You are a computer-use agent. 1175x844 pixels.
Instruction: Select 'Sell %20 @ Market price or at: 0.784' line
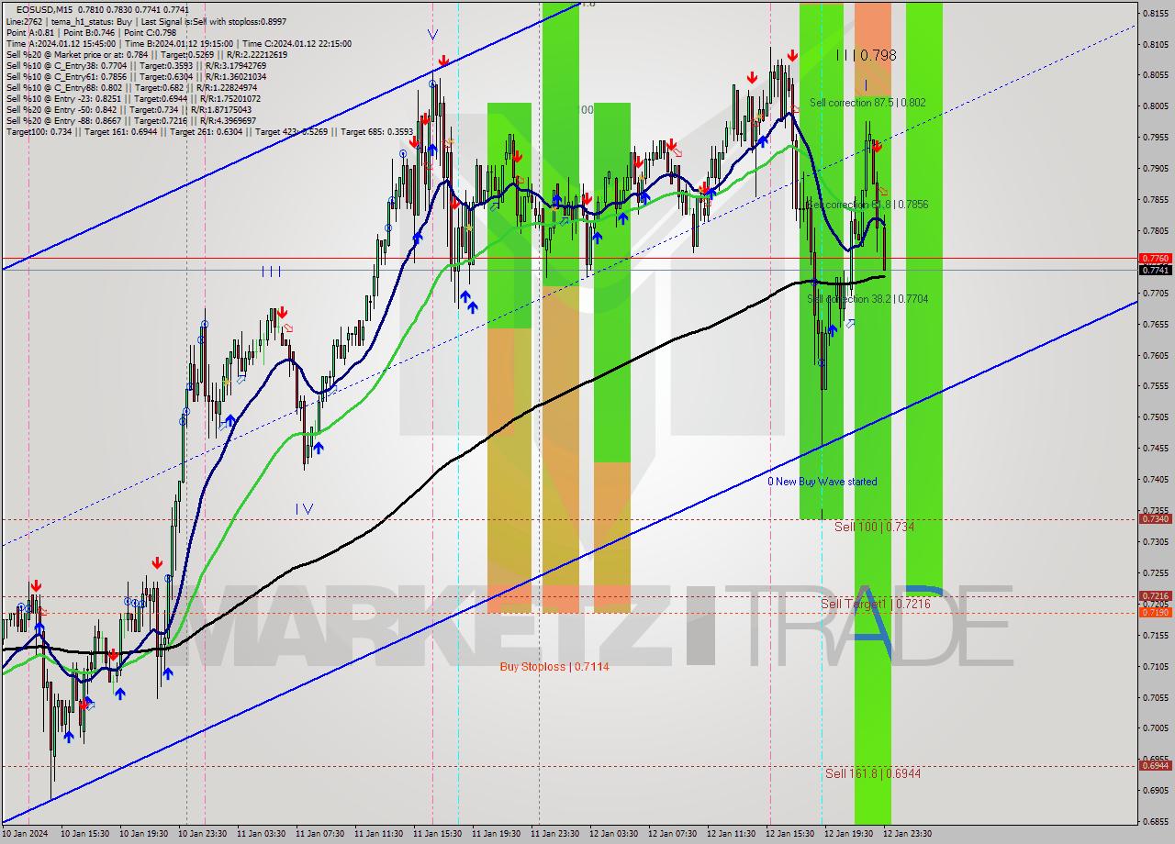click(x=147, y=54)
